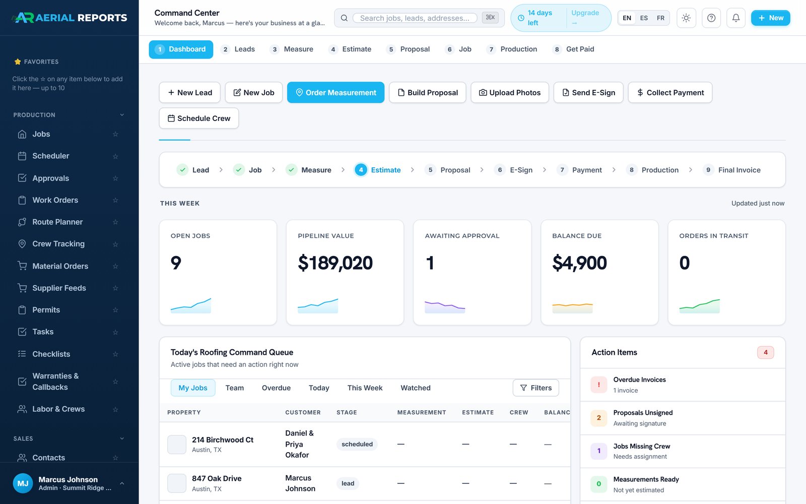This screenshot has width=806, height=504.
Task: Collapse the Sales sidebar section
Action: coord(122,438)
